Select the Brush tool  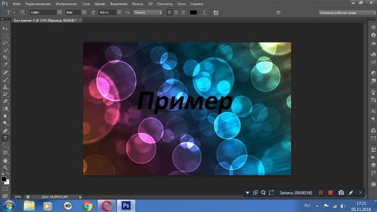pyautogui.click(x=5, y=79)
